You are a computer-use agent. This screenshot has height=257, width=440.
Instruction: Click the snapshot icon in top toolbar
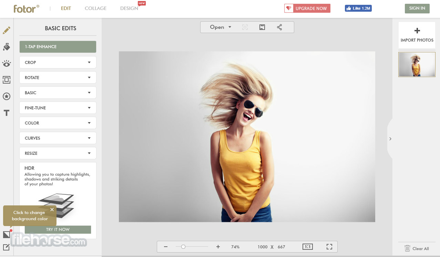click(x=245, y=27)
